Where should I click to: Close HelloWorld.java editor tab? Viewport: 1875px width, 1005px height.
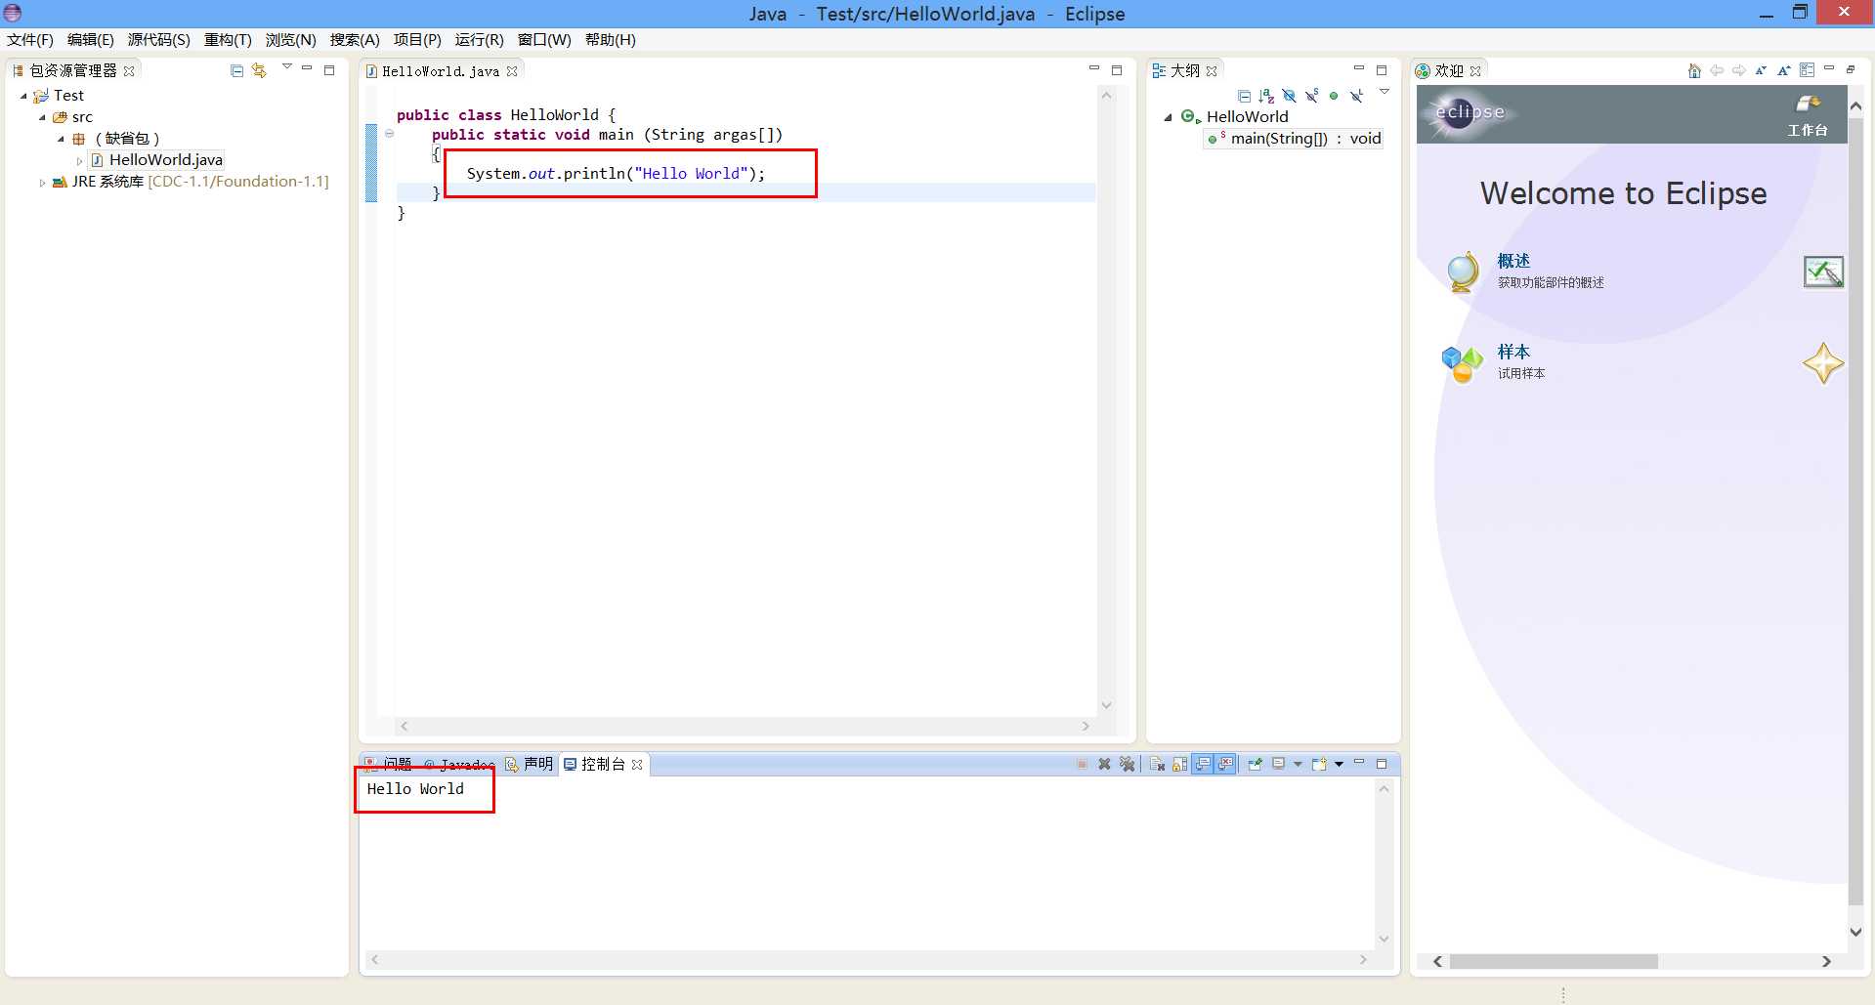pos(512,71)
